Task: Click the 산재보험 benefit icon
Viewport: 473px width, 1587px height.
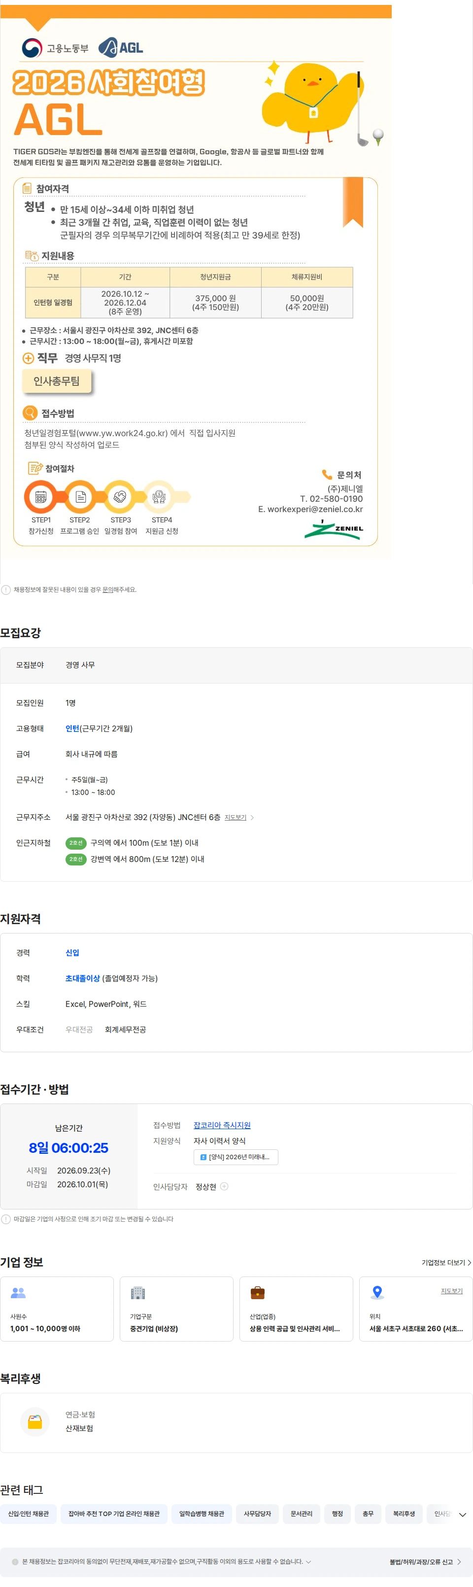Action: pos(35,1421)
